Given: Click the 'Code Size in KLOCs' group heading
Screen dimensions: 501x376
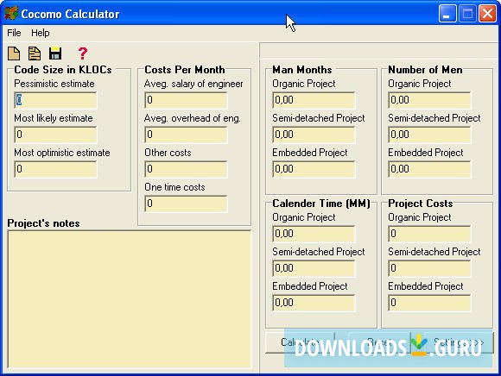Looking at the screenshot, I should (x=63, y=70).
